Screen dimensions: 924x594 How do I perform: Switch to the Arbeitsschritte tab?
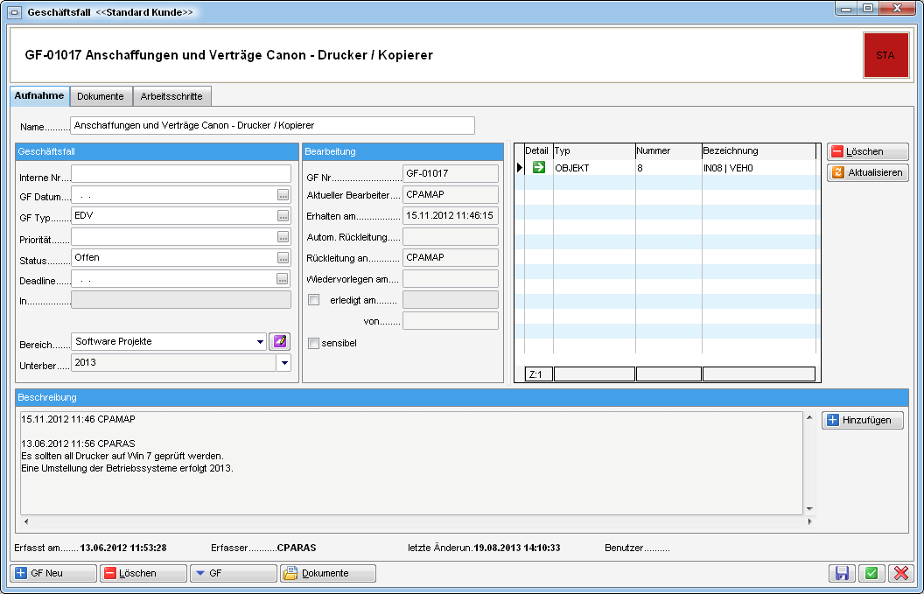171,96
